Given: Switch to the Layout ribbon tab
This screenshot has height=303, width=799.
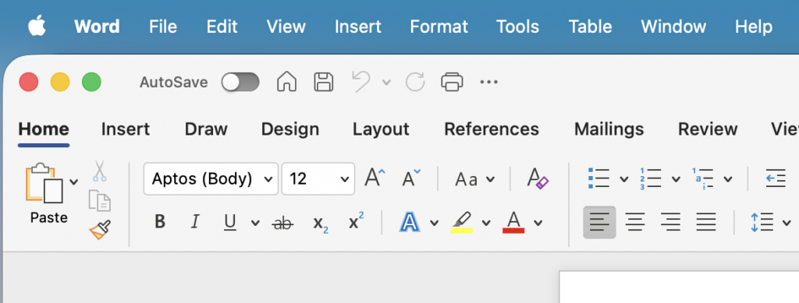Looking at the screenshot, I should click(381, 129).
